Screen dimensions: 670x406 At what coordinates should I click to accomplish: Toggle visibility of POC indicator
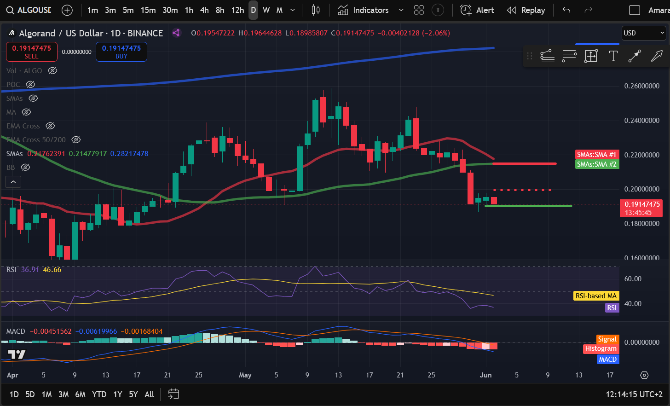(30, 85)
